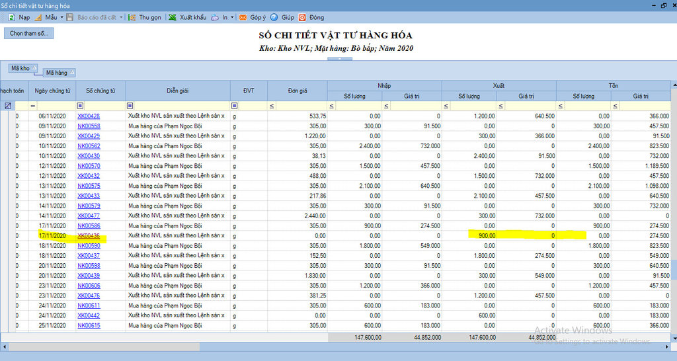Screen dimensions: 677x361
Task: Click the Xuất band header
Action: tap(498, 85)
